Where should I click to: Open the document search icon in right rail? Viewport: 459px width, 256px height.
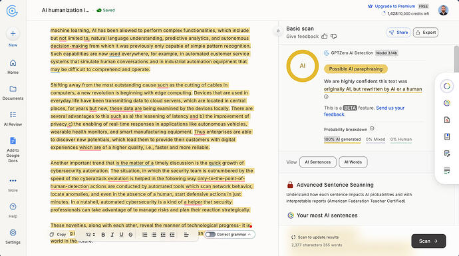447,120
